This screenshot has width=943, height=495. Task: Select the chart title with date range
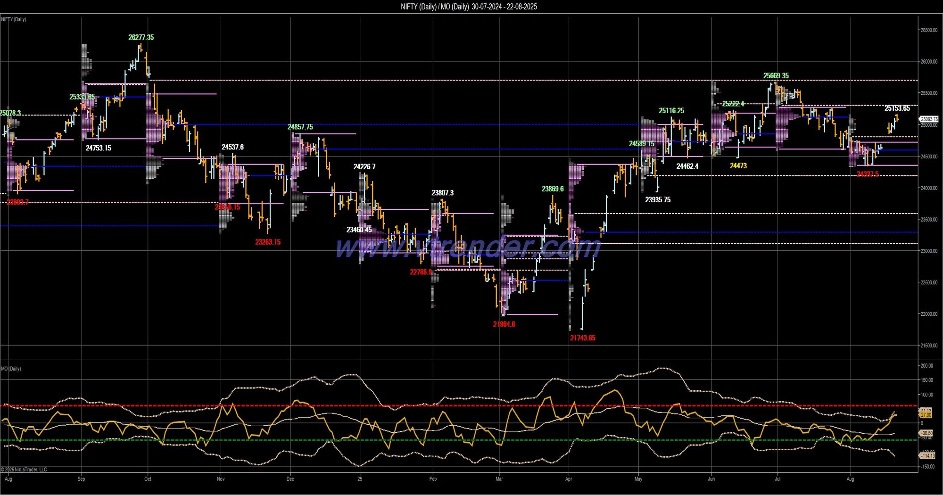[x=469, y=7]
